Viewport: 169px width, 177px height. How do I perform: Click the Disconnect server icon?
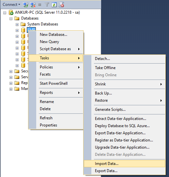click(x=33, y=5)
